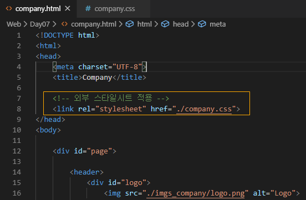Select html element in the breadcrumb

pyautogui.click(x=145, y=24)
